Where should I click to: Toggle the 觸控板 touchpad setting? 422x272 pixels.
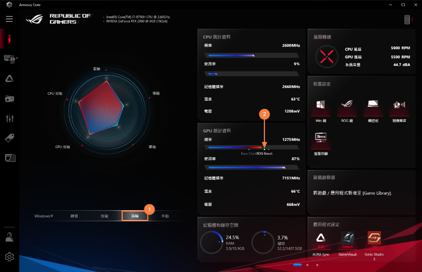pyautogui.click(x=373, y=111)
